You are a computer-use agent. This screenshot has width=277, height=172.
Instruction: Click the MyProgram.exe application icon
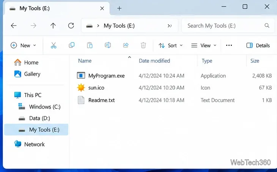[x=81, y=76]
